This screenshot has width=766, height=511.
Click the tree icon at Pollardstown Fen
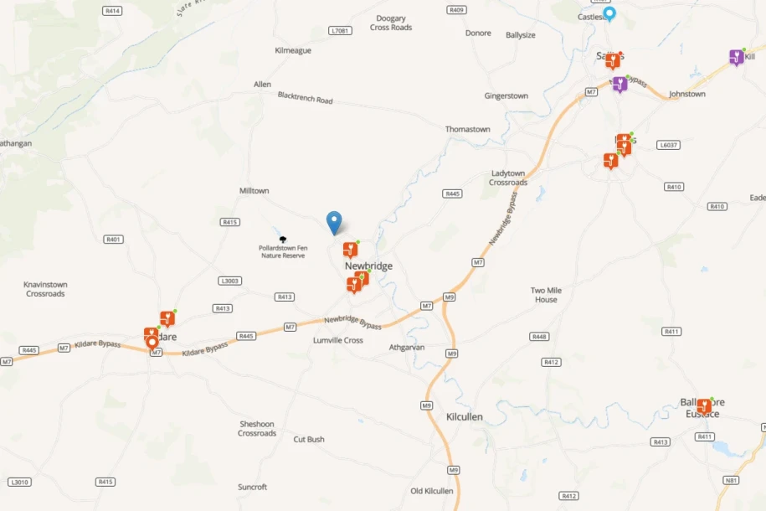tap(283, 239)
